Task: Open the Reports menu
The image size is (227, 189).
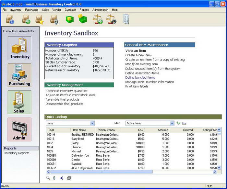Action: [x=84, y=10]
